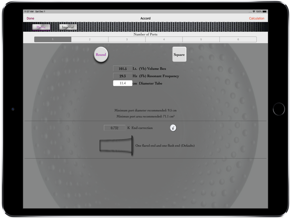Set number of ports to 3
Image resolution: width=291 pixels, height=218 pixels.
coord(127,40)
